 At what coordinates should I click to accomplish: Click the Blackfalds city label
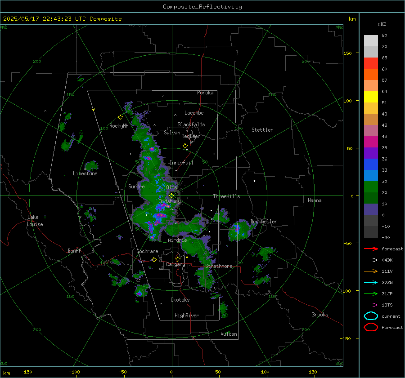pyautogui.click(x=191, y=125)
